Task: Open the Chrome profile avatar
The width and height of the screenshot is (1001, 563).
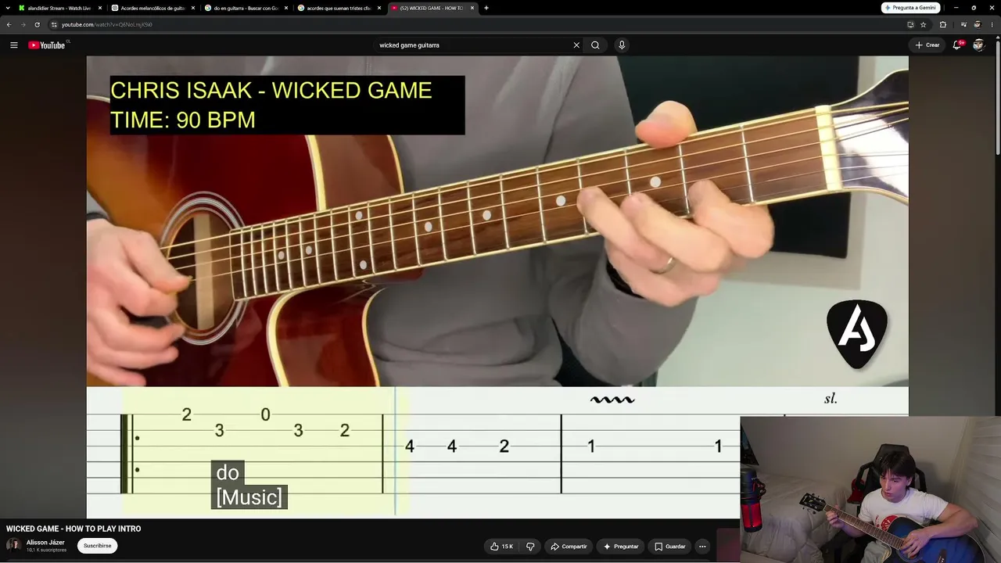Action: [x=977, y=24]
